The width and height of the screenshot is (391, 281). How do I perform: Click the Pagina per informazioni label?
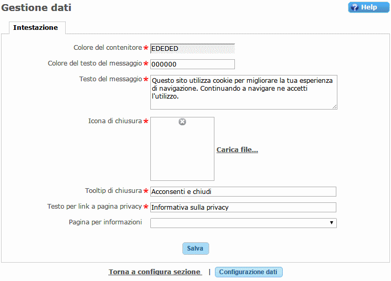coord(105,222)
